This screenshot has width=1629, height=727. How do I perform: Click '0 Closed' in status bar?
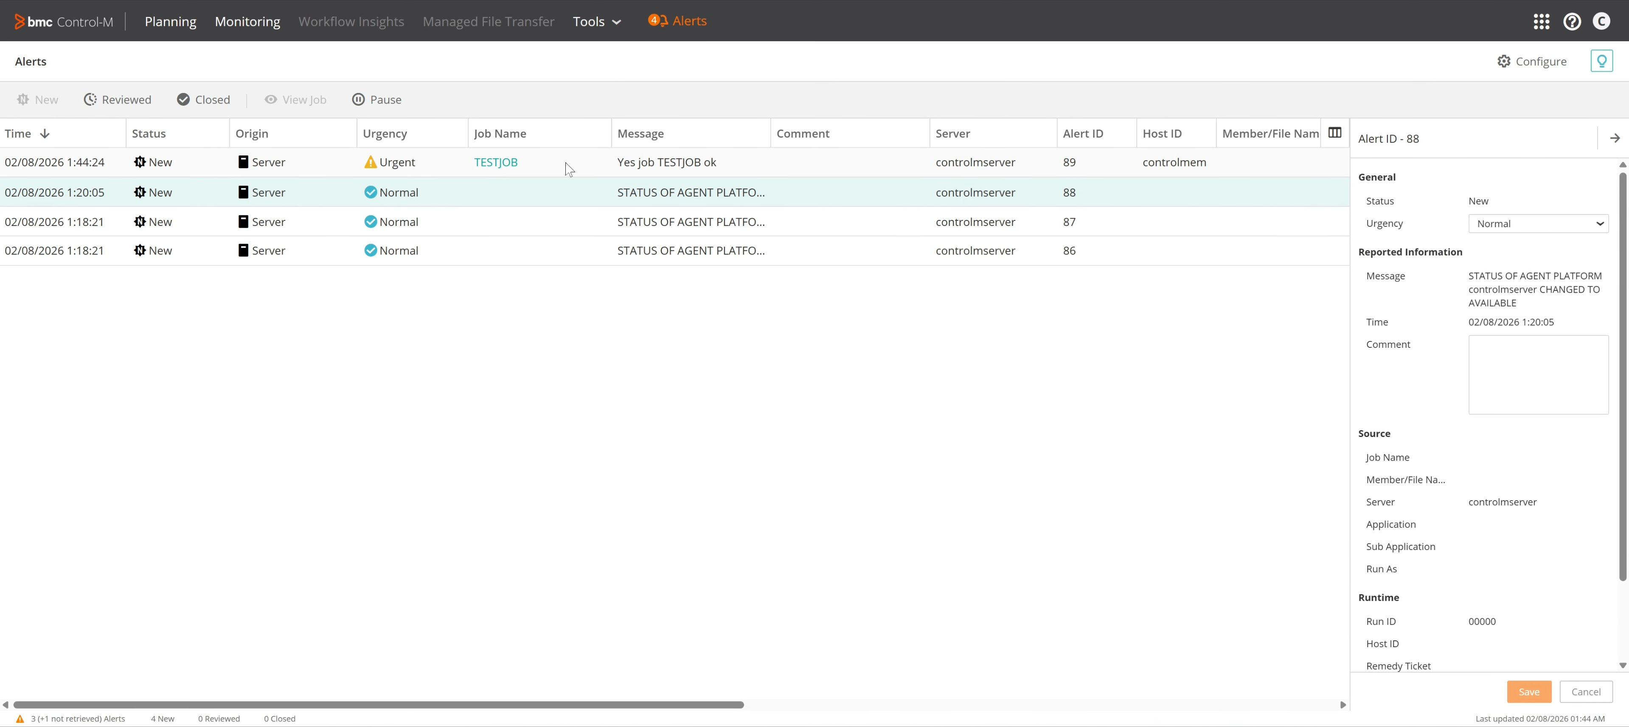click(x=280, y=719)
